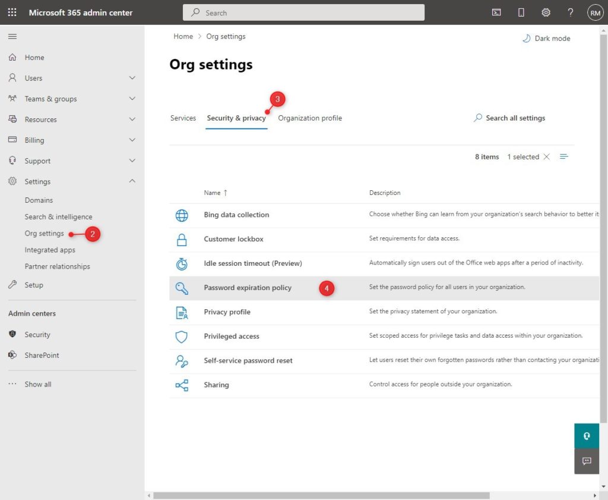Click Home breadcrumb link

pyautogui.click(x=183, y=36)
